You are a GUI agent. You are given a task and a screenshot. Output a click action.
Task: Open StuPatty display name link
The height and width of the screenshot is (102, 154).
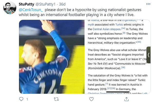click(x=26, y=4)
